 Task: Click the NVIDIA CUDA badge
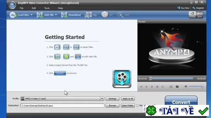[x=192, y=15]
